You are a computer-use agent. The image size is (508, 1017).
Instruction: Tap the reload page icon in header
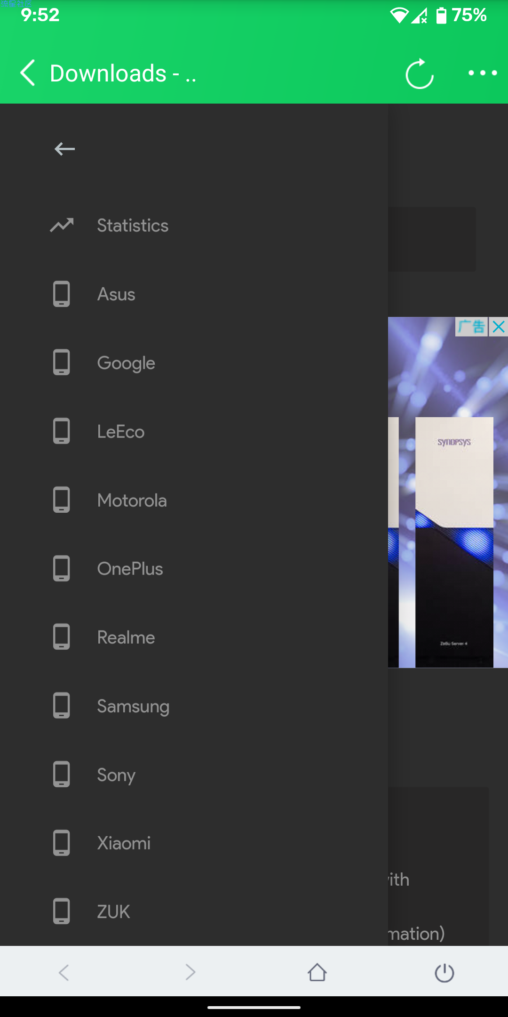click(420, 73)
